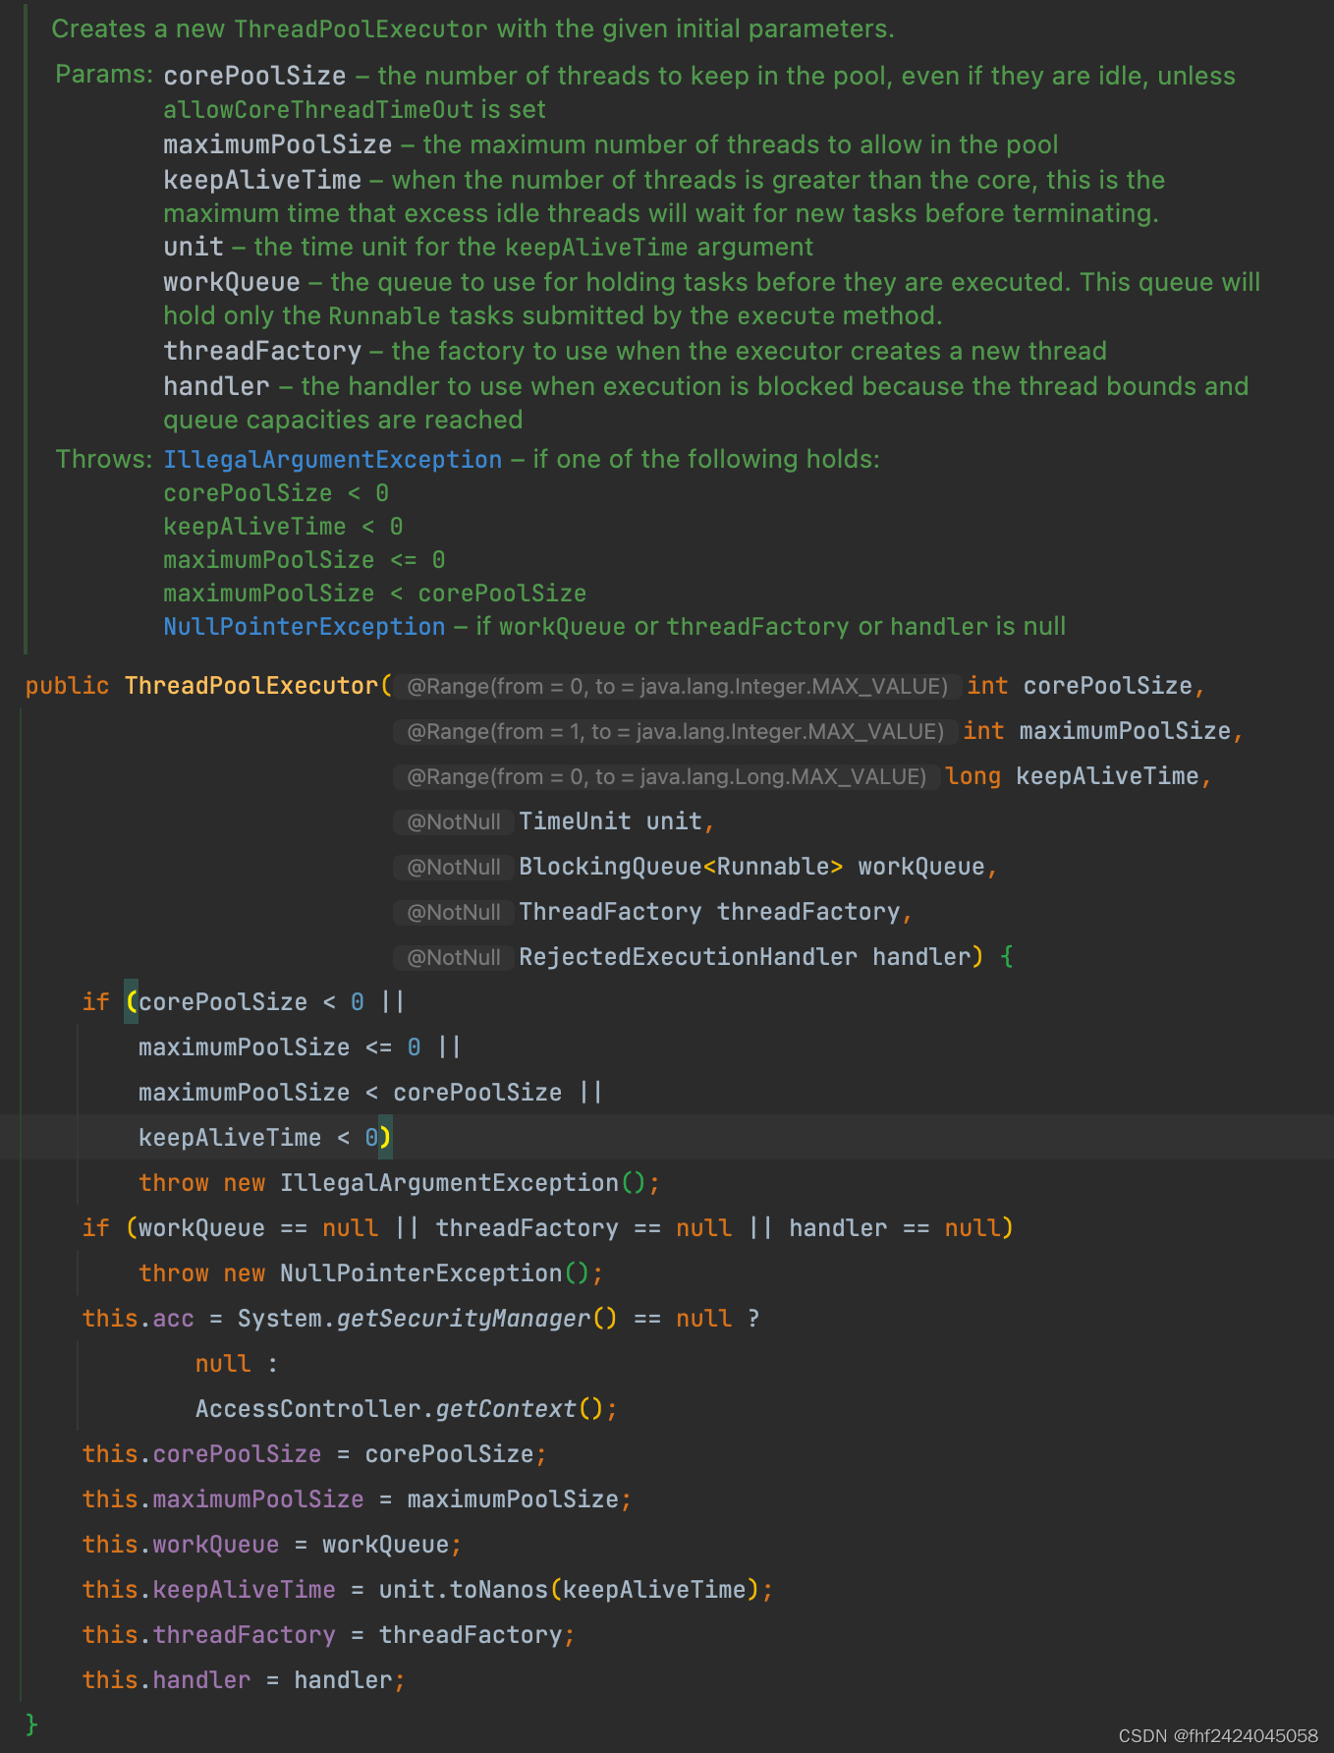
Task: Click the workQueue field in this.workQueue assignment
Action: (216, 1545)
